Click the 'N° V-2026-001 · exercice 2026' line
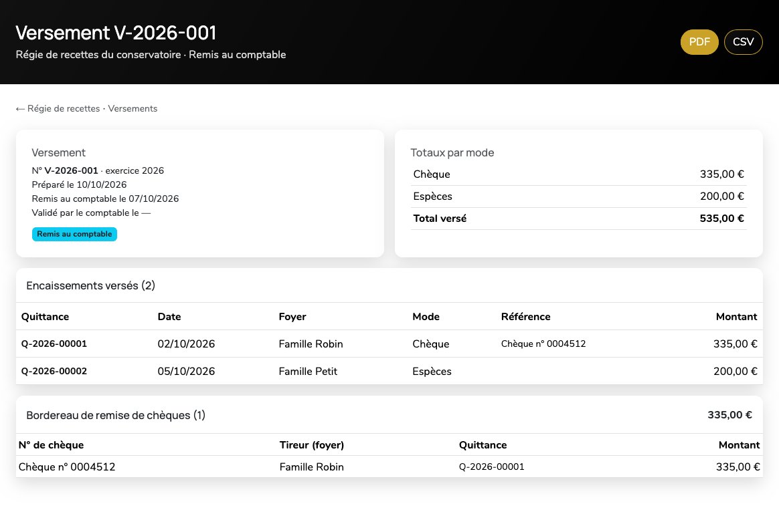This screenshot has width=779, height=526. (x=98, y=170)
